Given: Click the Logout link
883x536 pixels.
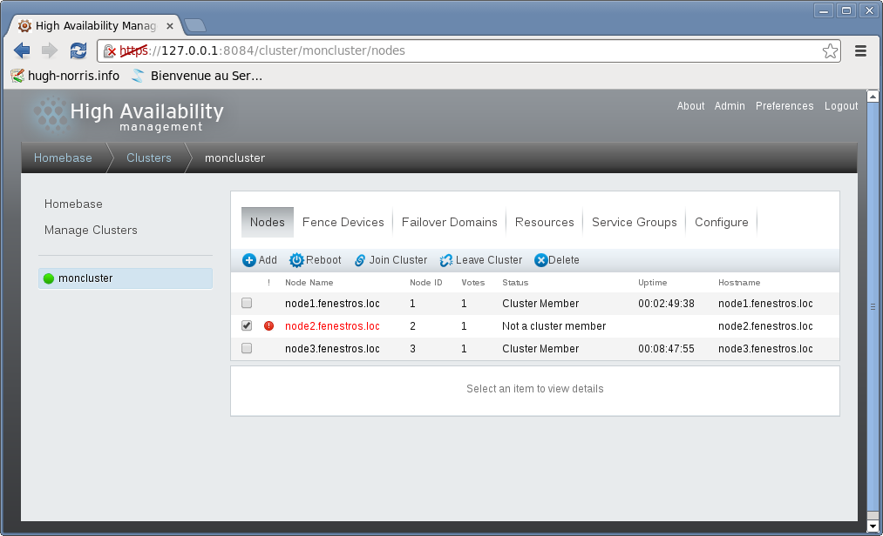Looking at the screenshot, I should [841, 106].
